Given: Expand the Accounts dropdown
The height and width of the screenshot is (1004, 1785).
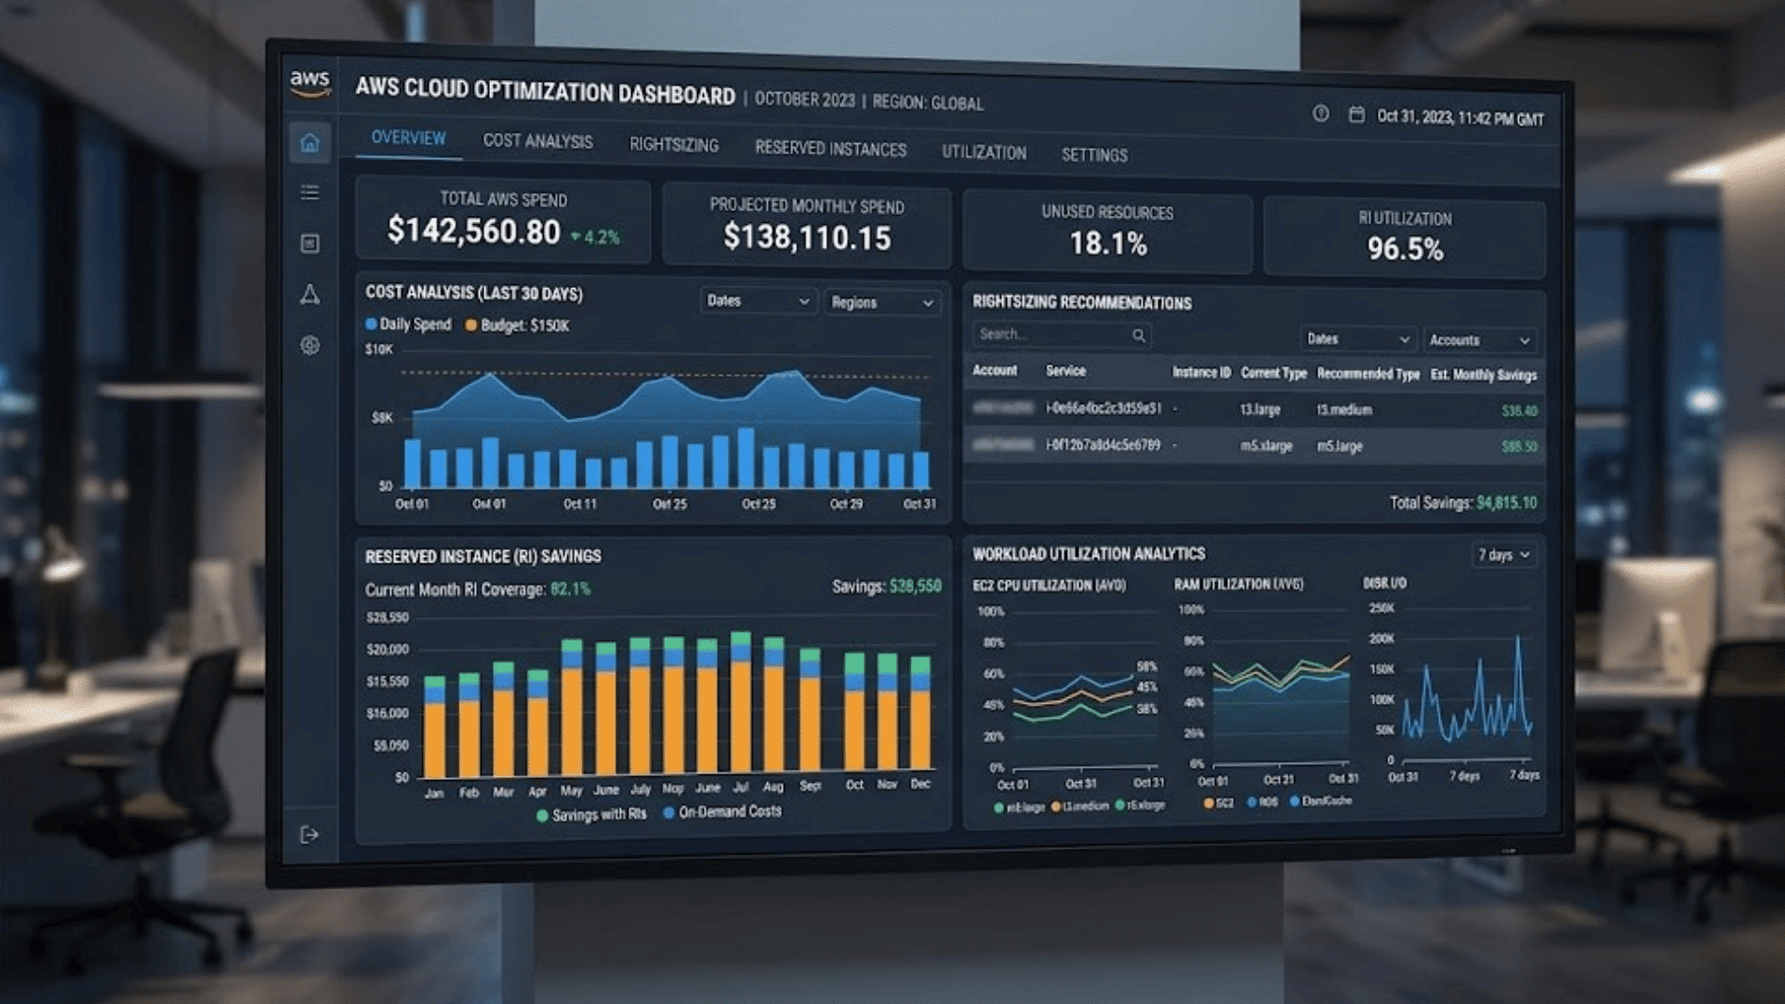Looking at the screenshot, I should click(x=1479, y=340).
